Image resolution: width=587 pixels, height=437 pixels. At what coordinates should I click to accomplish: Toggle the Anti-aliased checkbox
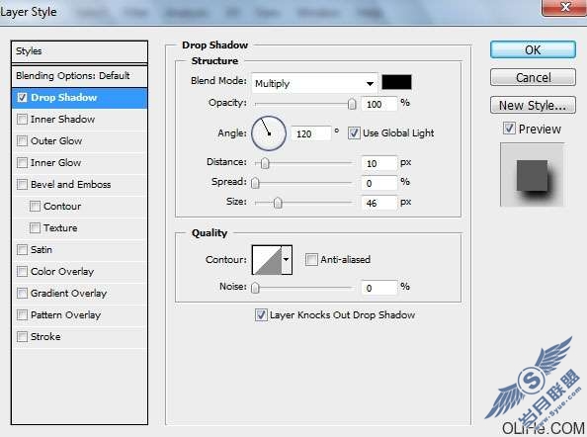coord(311,259)
